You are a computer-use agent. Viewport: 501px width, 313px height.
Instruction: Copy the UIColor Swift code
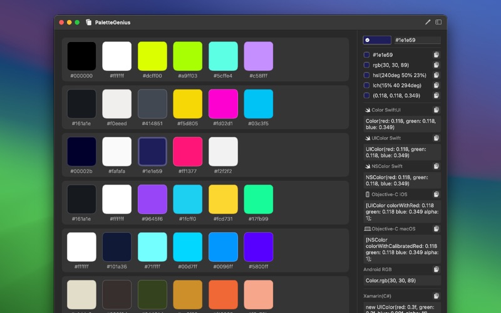(x=436, y=138)
